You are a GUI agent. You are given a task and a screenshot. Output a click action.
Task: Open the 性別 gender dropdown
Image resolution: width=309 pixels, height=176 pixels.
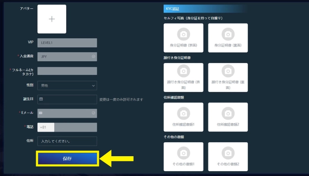[x=67, y=85]
